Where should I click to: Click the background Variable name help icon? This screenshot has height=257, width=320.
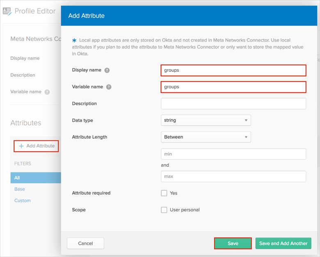point(47,92)
